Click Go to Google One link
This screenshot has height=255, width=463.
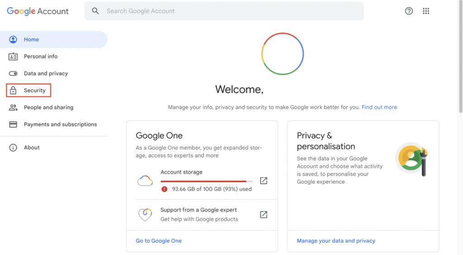tap(159, 241)
